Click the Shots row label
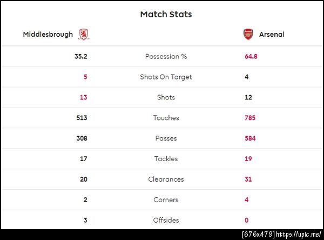The image size is (324, 240). pyautogui.click(x=166, y=97)
